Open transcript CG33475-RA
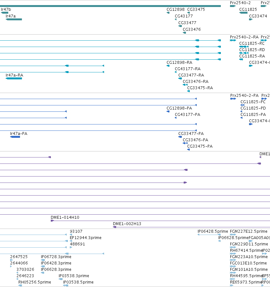Viewport: 270px width, 287px height. point(188,91)
